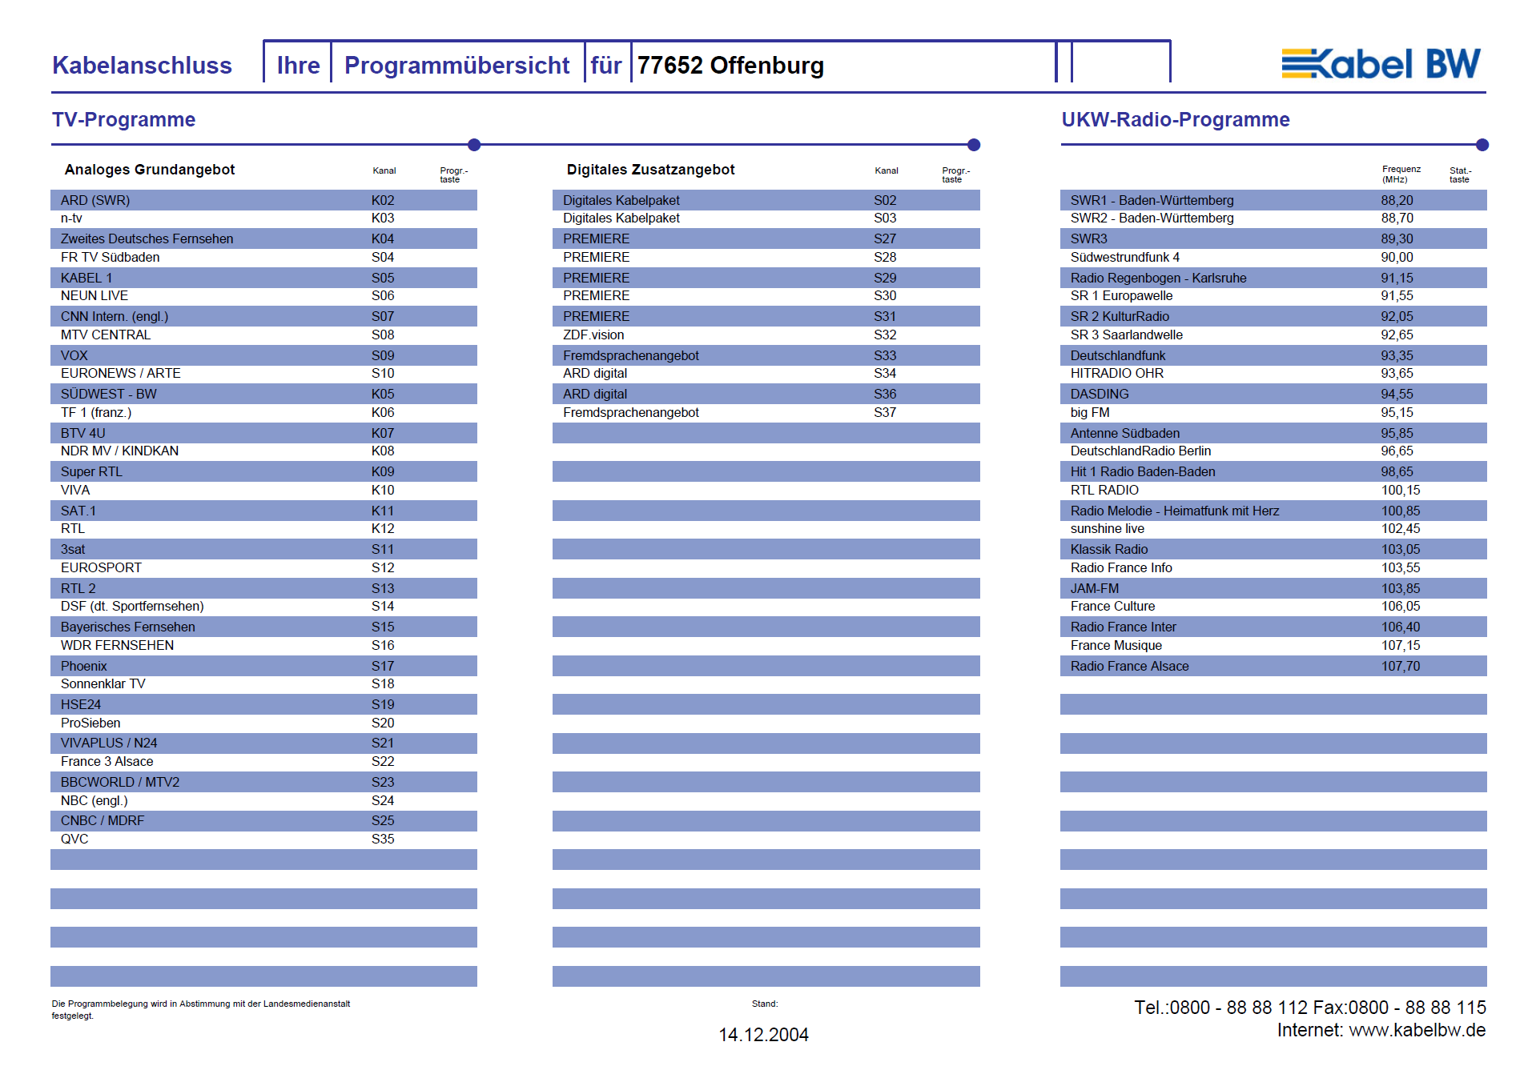1536x1086 pixels.
Task: Click the Phoenix channel row
Action: (263, 666)
